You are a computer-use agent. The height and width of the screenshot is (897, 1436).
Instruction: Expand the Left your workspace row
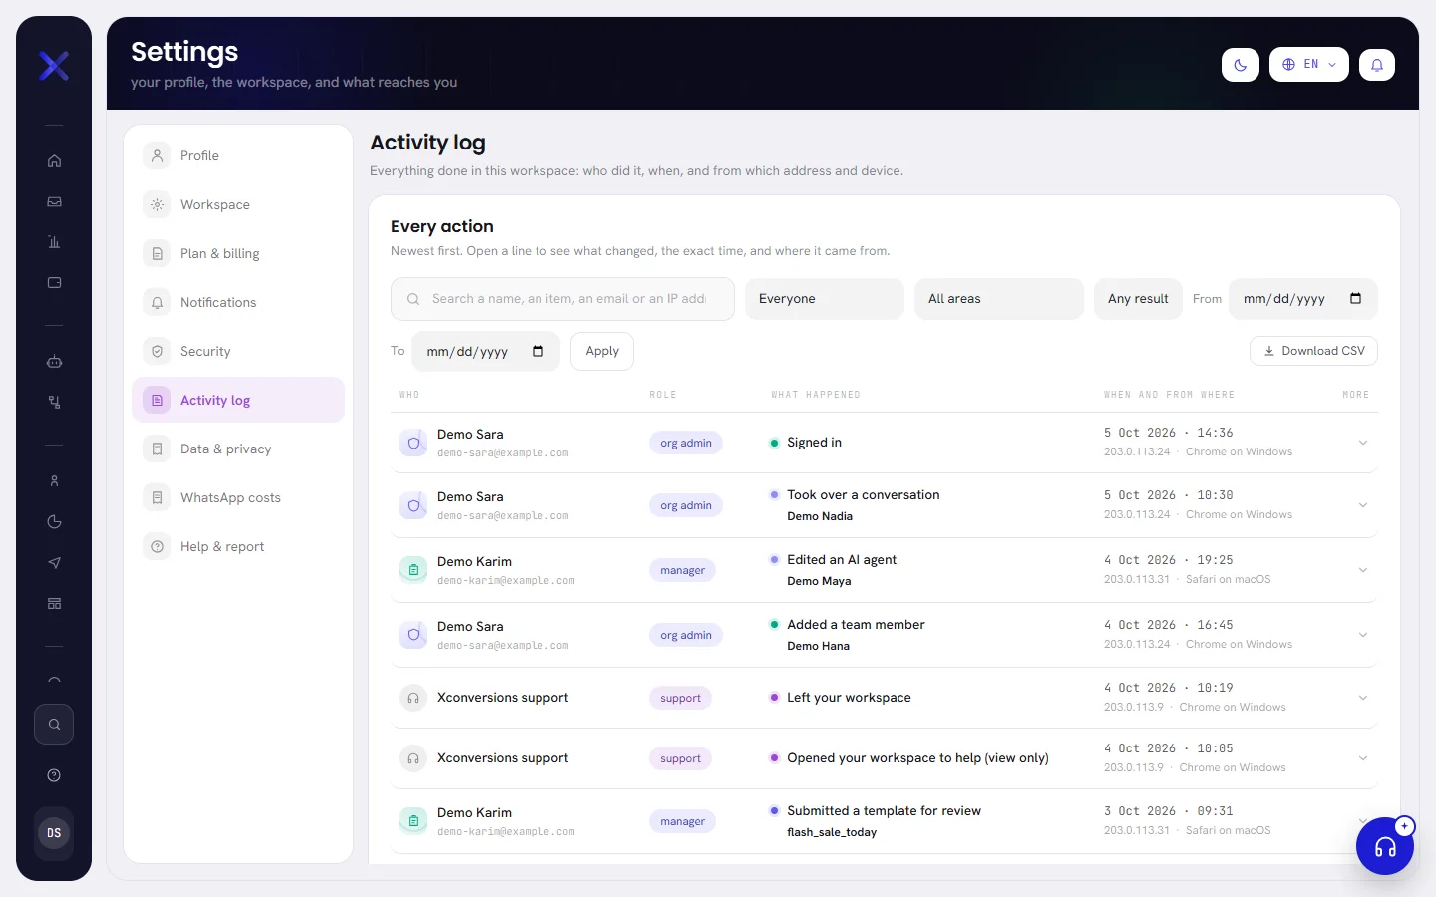pos(1363,698)
